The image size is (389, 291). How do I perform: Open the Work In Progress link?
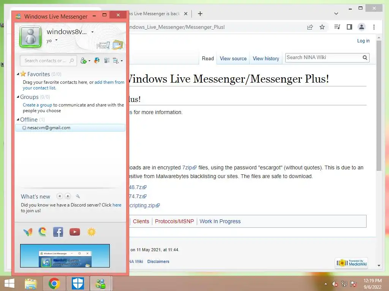pyautogui.click(x=220, y=221)
